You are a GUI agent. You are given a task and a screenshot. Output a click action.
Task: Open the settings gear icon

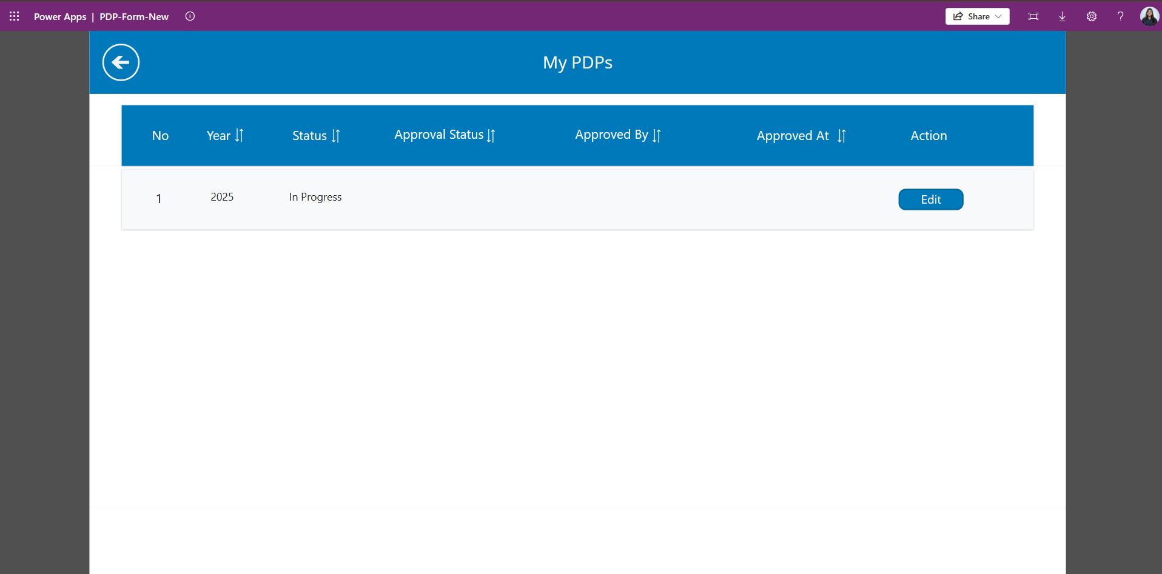coord(1091,16)
